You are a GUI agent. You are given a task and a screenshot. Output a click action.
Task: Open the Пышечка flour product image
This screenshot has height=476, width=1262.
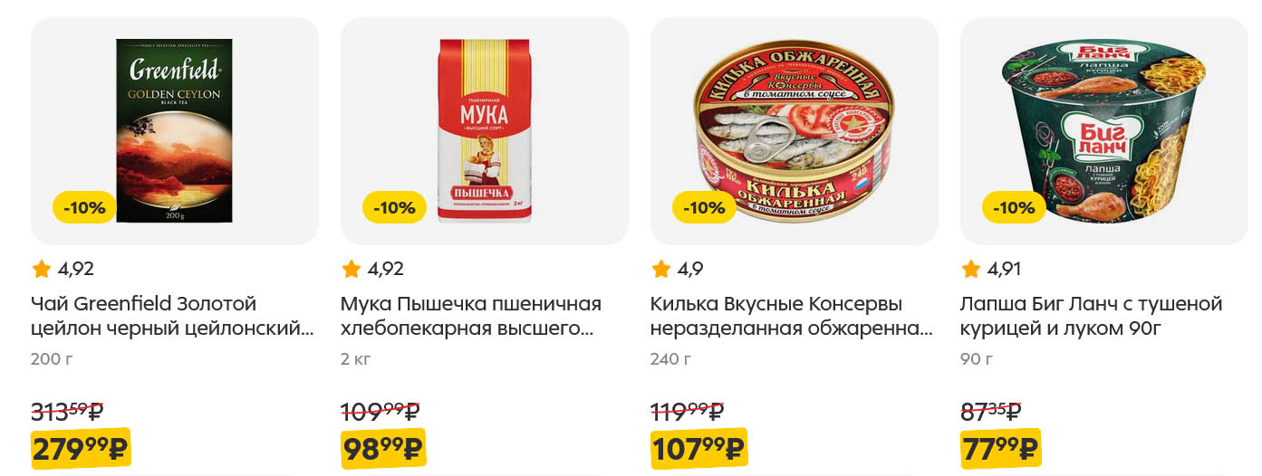[485, 130]
